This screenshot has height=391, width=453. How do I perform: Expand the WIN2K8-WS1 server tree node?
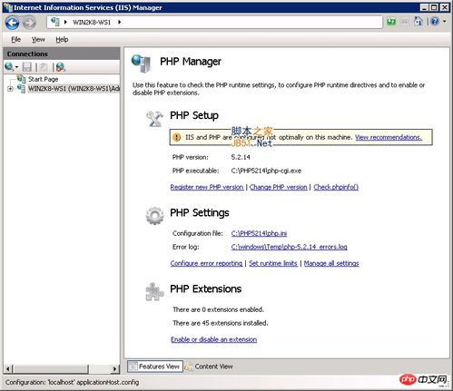tap(10, 89)
